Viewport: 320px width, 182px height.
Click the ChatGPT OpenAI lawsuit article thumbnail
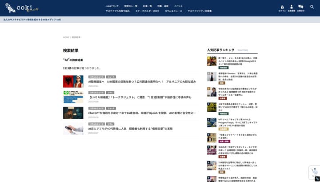(x=73, y=113)
